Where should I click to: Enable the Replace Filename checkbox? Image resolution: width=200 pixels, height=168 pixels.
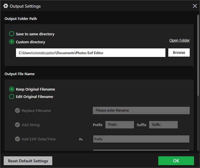point(17,110)
